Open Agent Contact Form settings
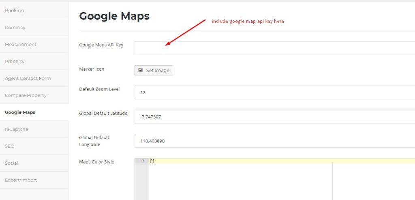The width and height of the screenshot is (415, 200). coord(34,78)
